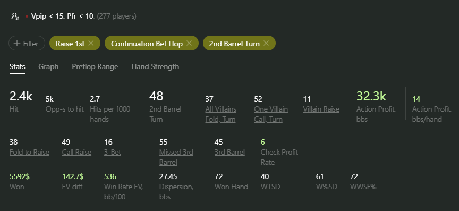The height and width of the screenshot is (211, 459).
Task: Open Missed 3rd Barrel stat
Action: [176, 157]
